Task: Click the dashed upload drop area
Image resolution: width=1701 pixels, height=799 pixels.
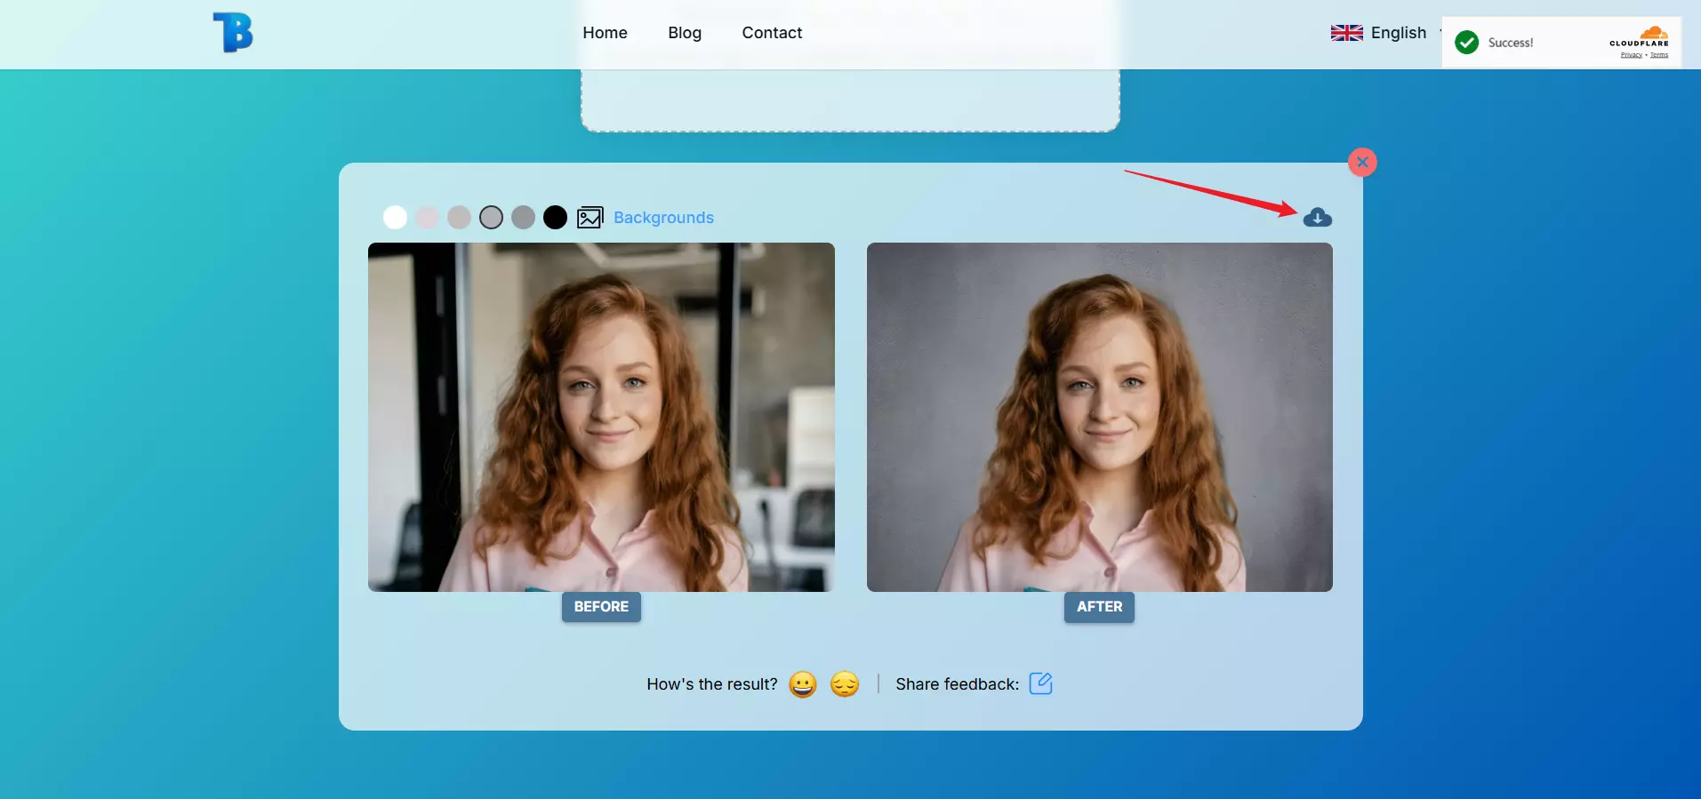Action: click(850, 100)
